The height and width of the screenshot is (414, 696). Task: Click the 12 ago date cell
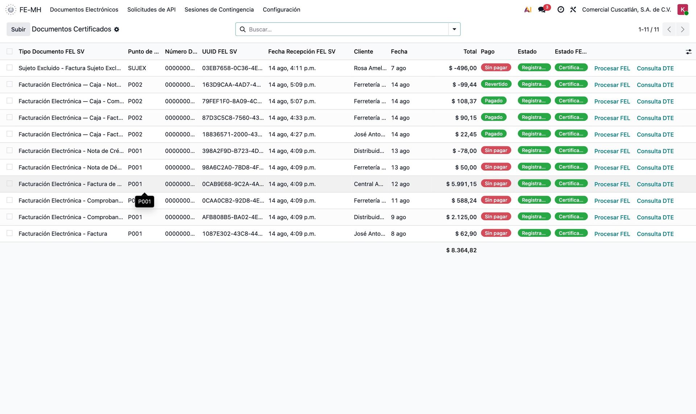click(400, 184)
